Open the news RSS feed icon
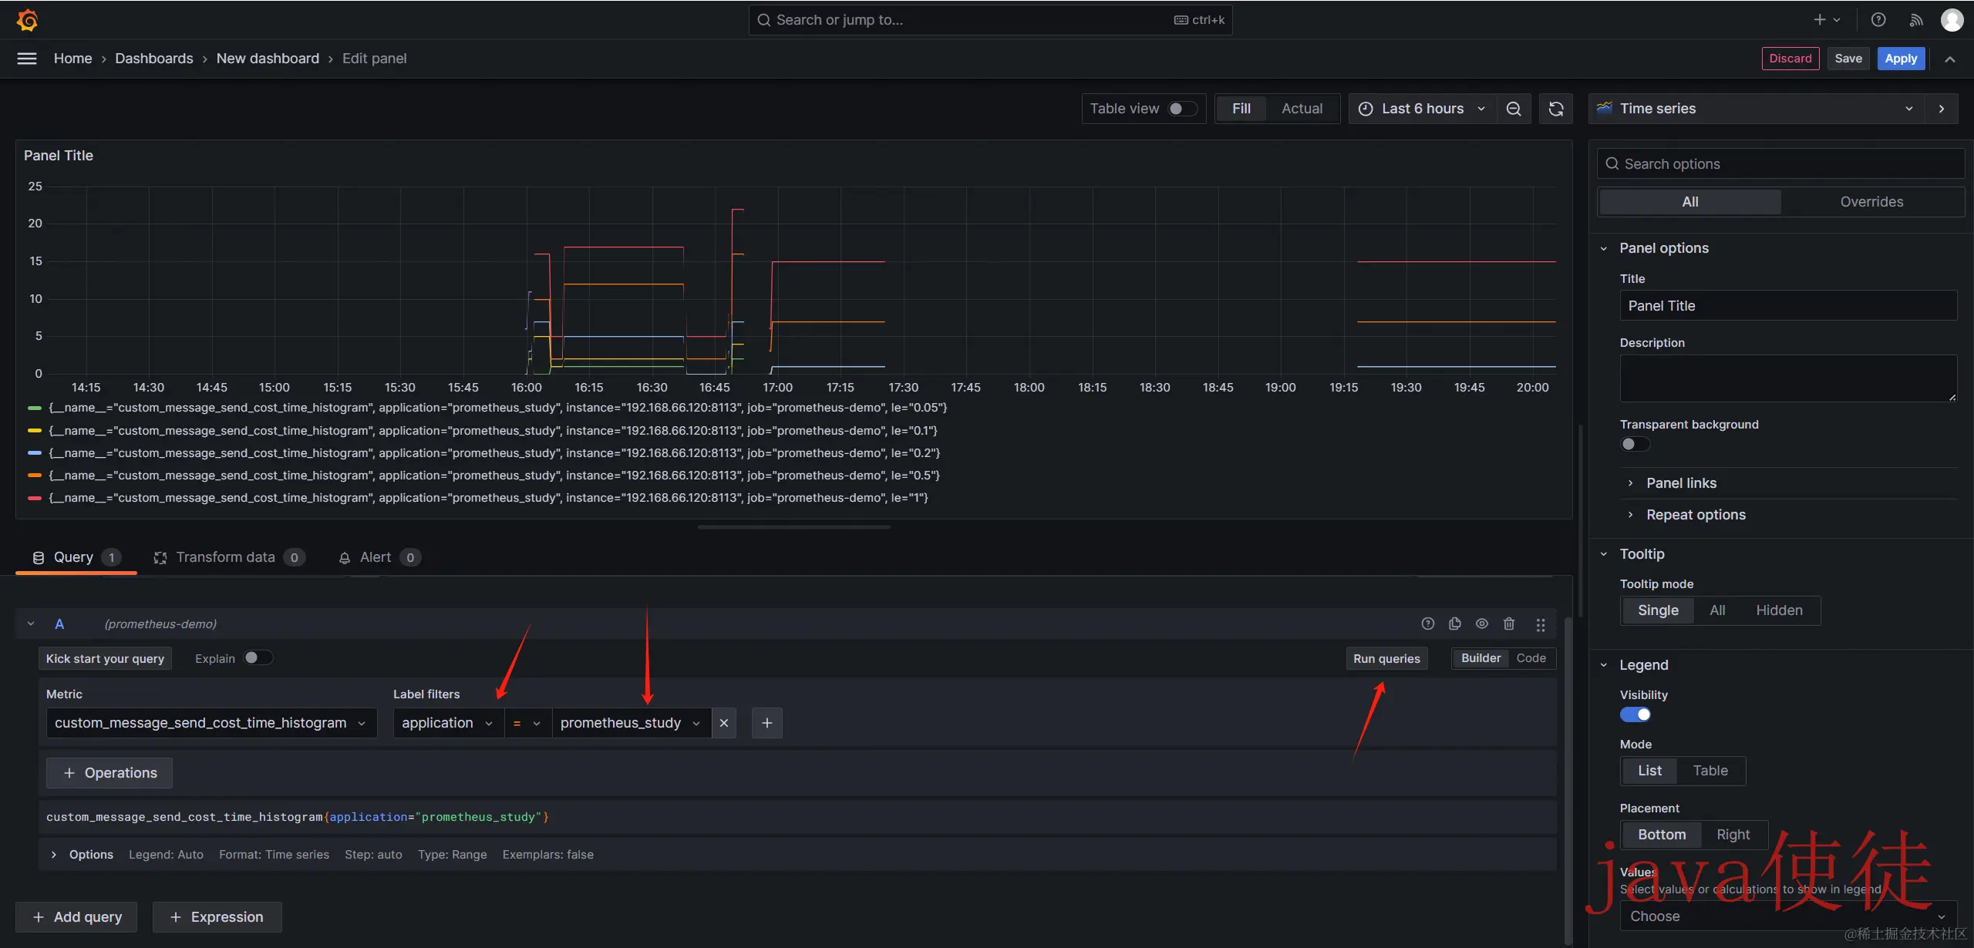The image size is (1974, 948). 1915,20
